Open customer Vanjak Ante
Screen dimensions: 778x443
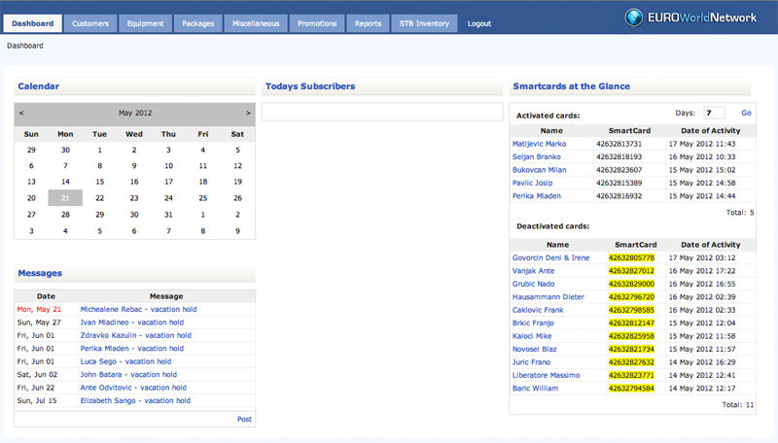coord(533,271)
